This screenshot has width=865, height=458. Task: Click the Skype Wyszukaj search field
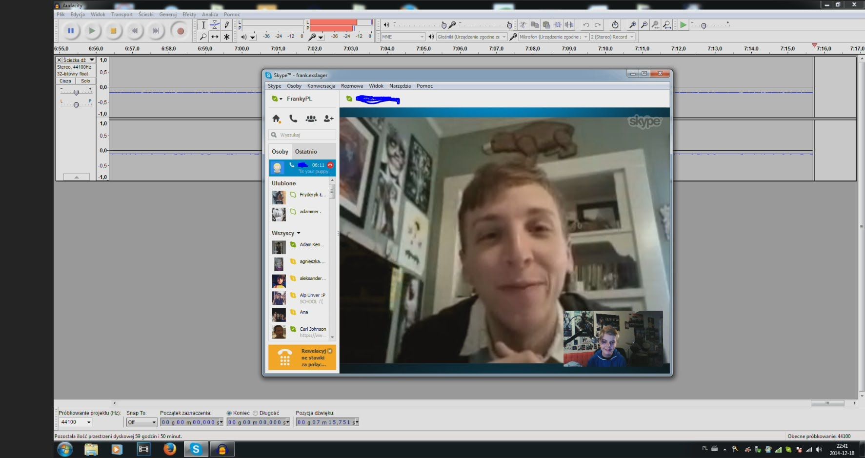pos(302,135)
